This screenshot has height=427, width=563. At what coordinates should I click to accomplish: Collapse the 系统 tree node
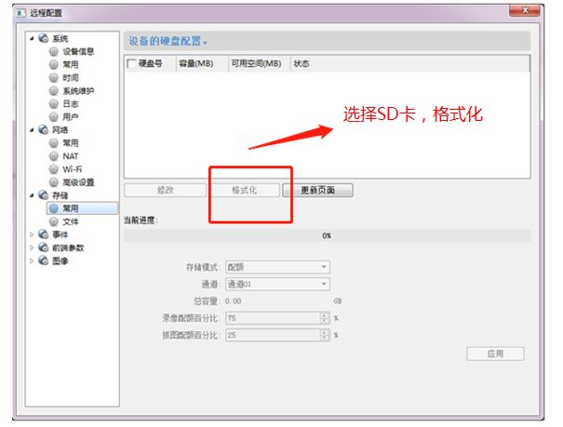click(33, 39)
